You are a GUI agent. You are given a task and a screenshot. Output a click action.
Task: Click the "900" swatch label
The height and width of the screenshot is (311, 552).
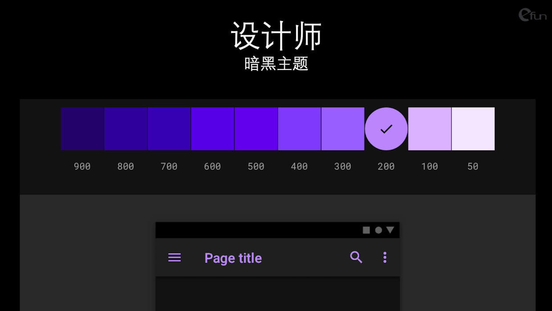click(x=82, y=166)
